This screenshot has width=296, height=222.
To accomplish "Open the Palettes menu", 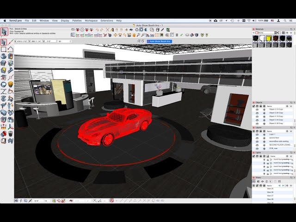I will (77, 20).
